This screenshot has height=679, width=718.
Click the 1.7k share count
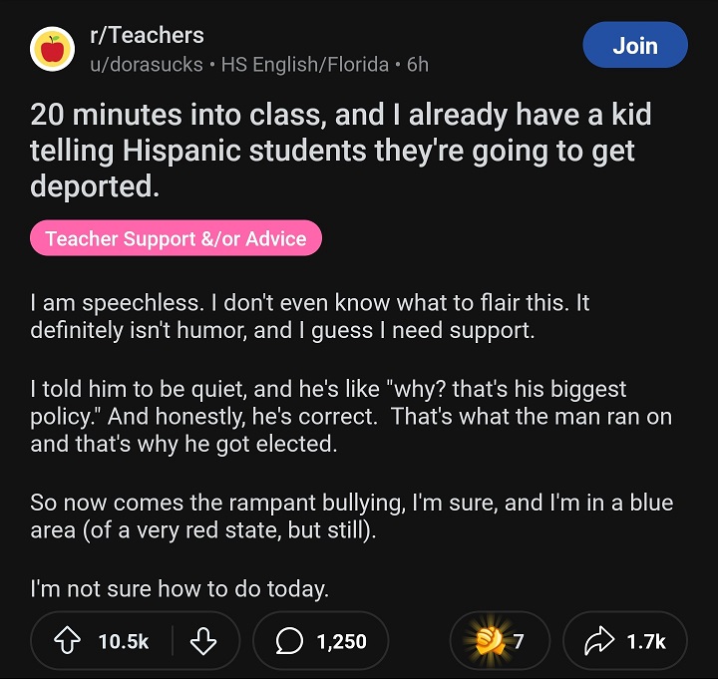point(646,641)
